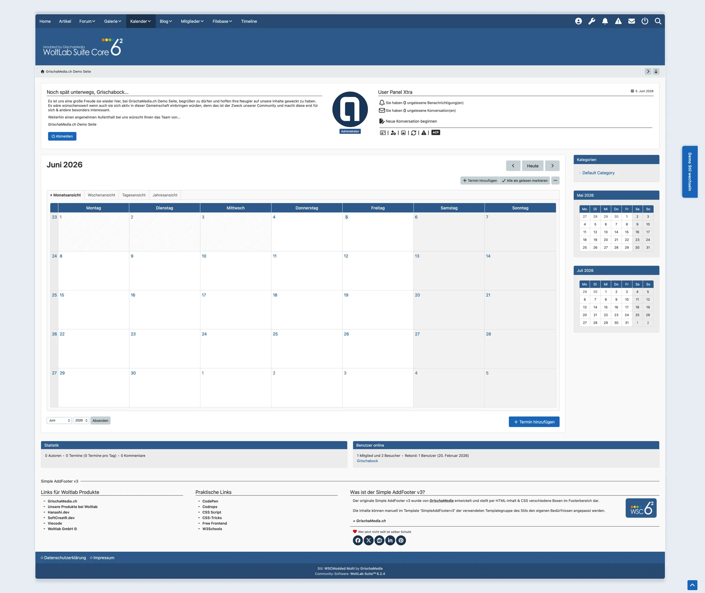This screenshot has height=593, width=705.
Task: Click the wrench administration icon in top bar
Action: (x=592, y=21)
